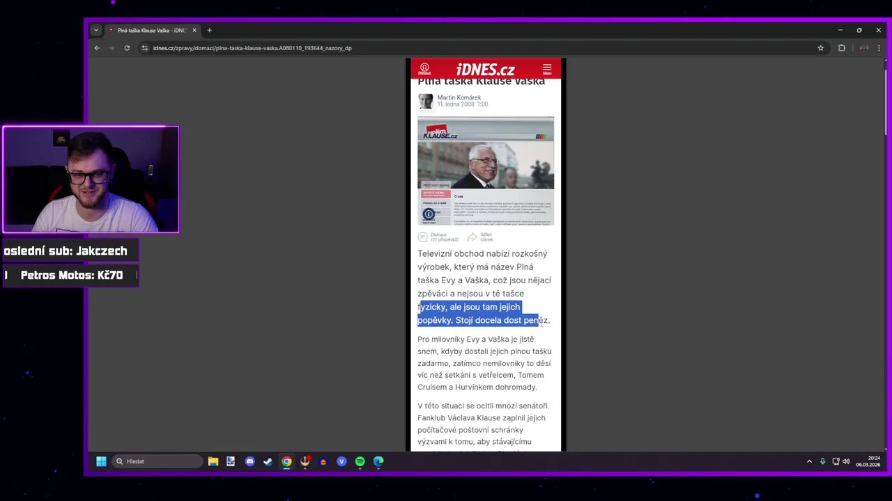
Task: Open the Klaus article main image
Action: coord(486,171)
